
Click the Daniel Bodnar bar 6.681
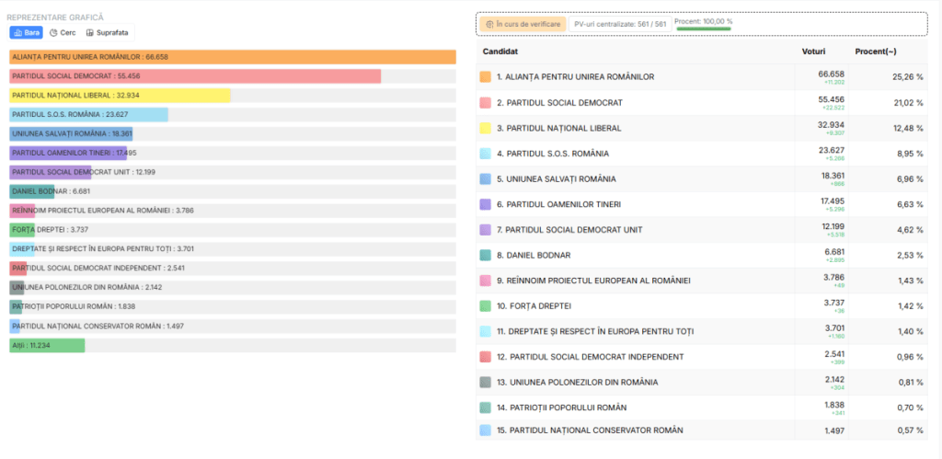tap(32, 191)
